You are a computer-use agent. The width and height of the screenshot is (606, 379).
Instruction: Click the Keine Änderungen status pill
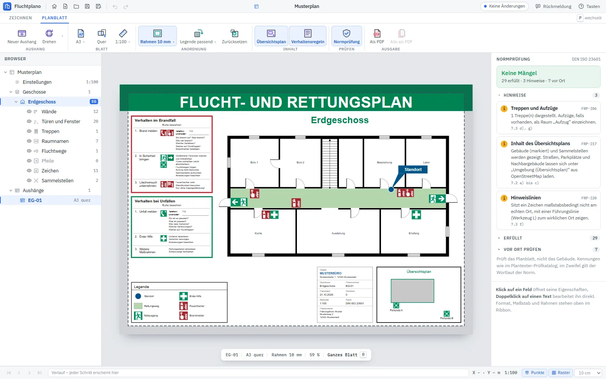click(x=504, y=6)
